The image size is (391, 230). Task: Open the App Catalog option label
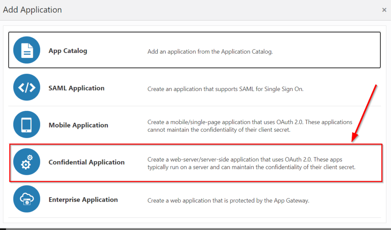[x=68, y=51]
